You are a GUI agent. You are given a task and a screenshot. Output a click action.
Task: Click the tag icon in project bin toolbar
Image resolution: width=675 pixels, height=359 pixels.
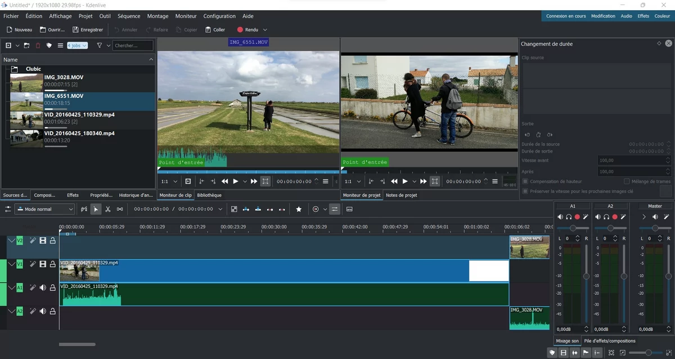[49, 46]
